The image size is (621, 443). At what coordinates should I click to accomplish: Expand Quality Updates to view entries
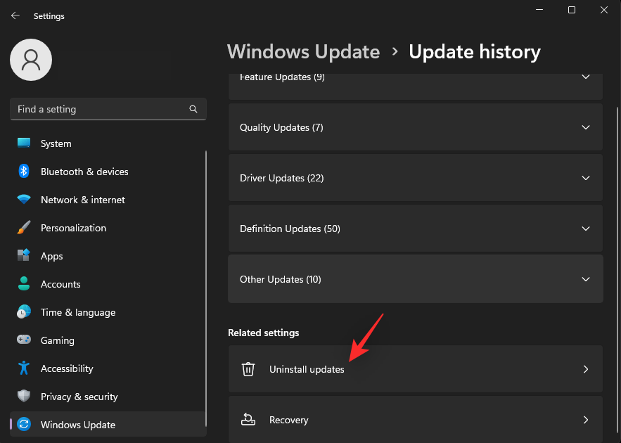tap(586, 127)
